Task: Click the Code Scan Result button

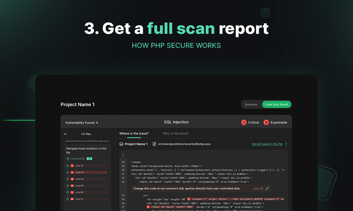Action: (277, 104)
